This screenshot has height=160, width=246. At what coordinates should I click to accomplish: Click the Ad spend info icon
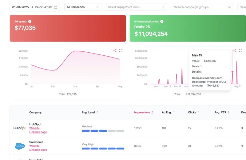[30, 22]
